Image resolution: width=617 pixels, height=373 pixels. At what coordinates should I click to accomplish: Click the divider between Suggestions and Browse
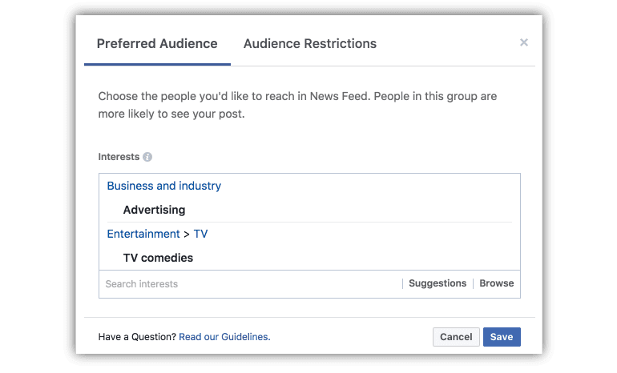coord(473,283)
